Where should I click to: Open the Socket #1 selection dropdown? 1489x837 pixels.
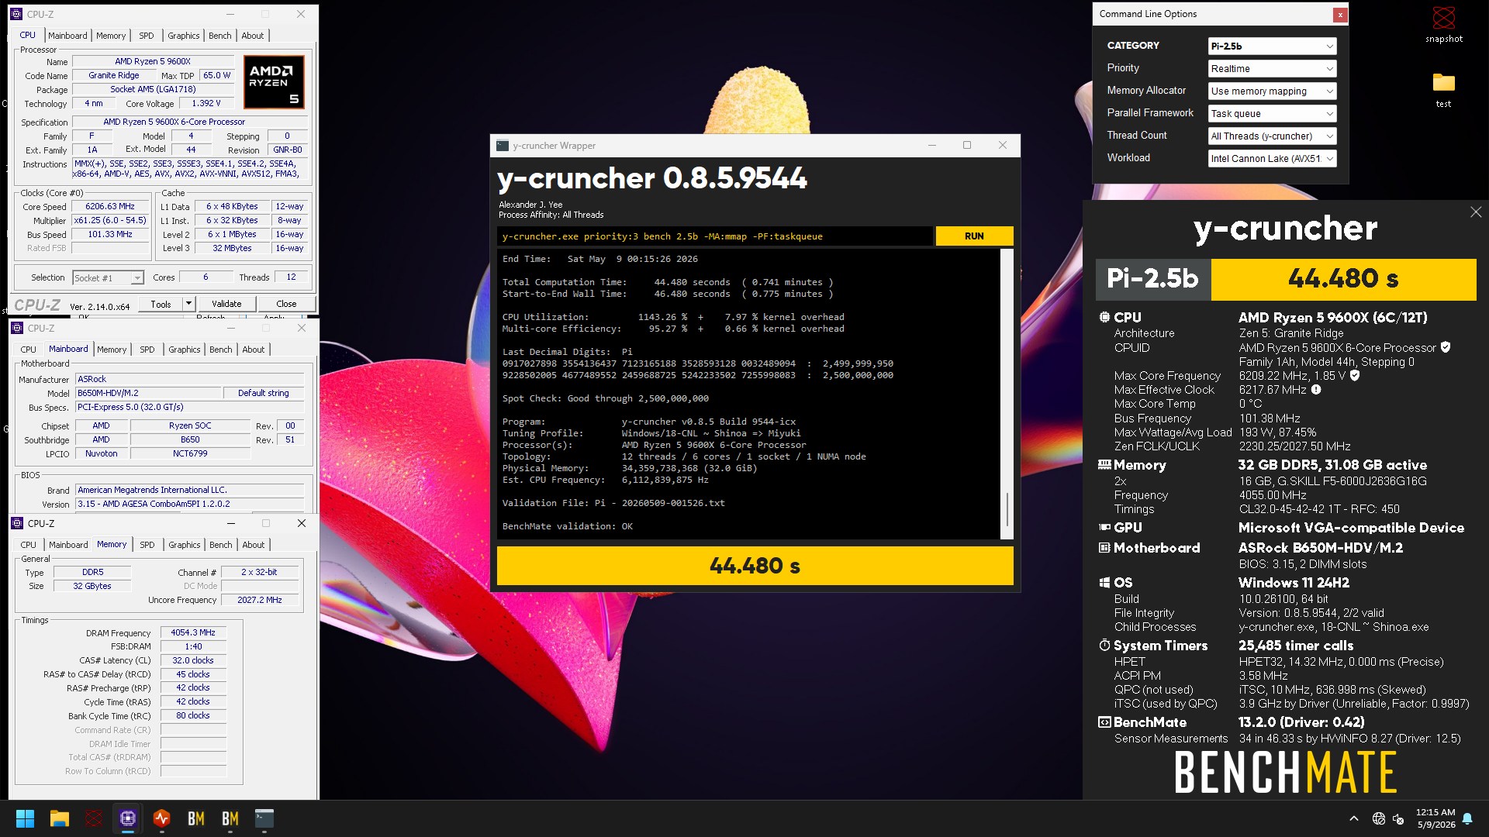pos(108,278)
